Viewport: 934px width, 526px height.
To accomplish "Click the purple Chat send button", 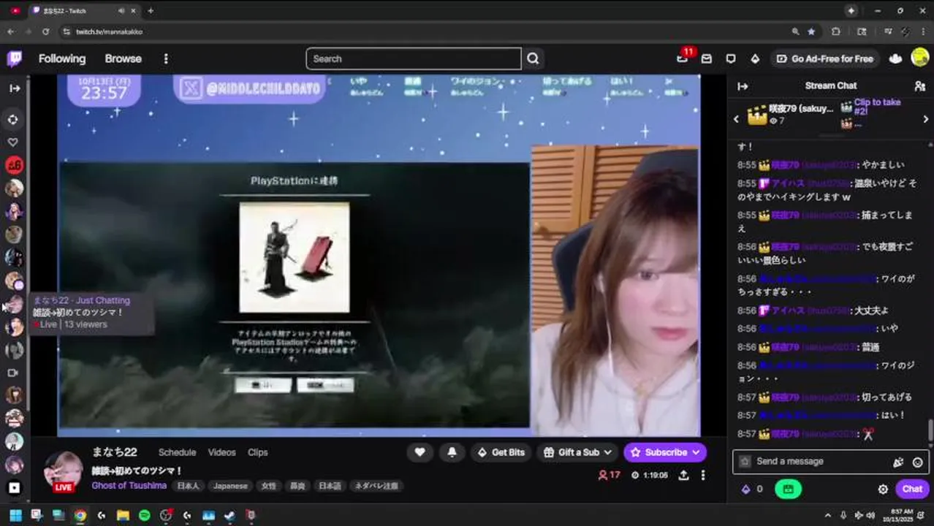I will pos(912,489).
